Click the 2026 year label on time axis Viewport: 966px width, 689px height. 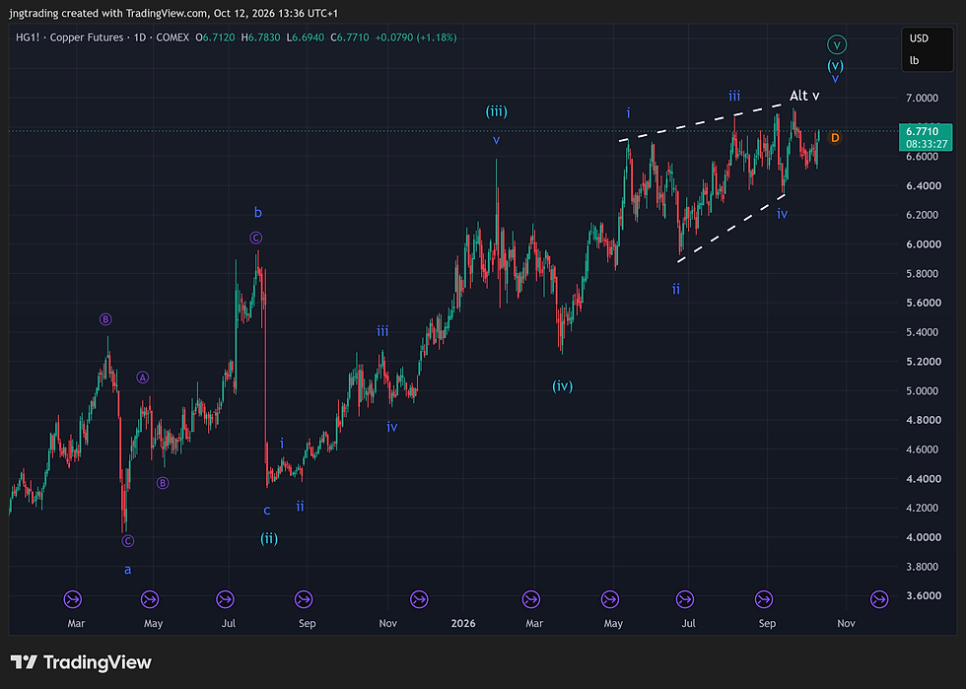pyautogui.click(x=463, y=623)
